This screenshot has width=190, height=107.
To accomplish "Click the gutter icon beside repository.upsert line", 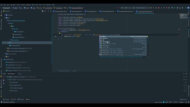I will pos(56,36).
